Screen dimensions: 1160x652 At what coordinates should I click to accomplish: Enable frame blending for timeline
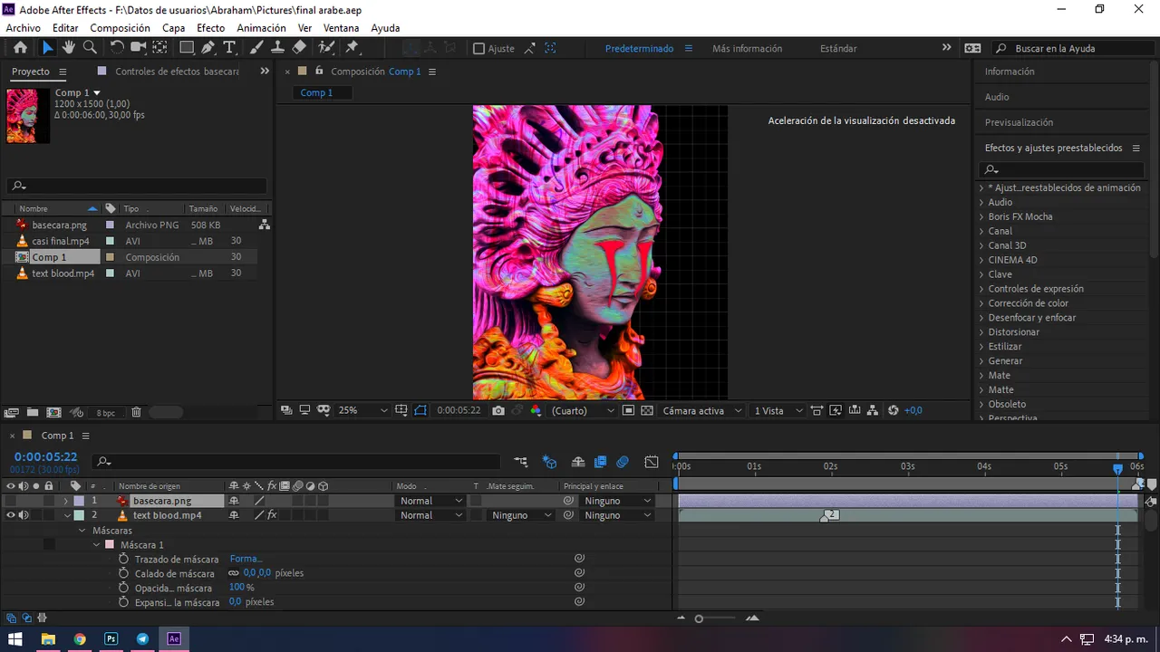coord(600,462)
